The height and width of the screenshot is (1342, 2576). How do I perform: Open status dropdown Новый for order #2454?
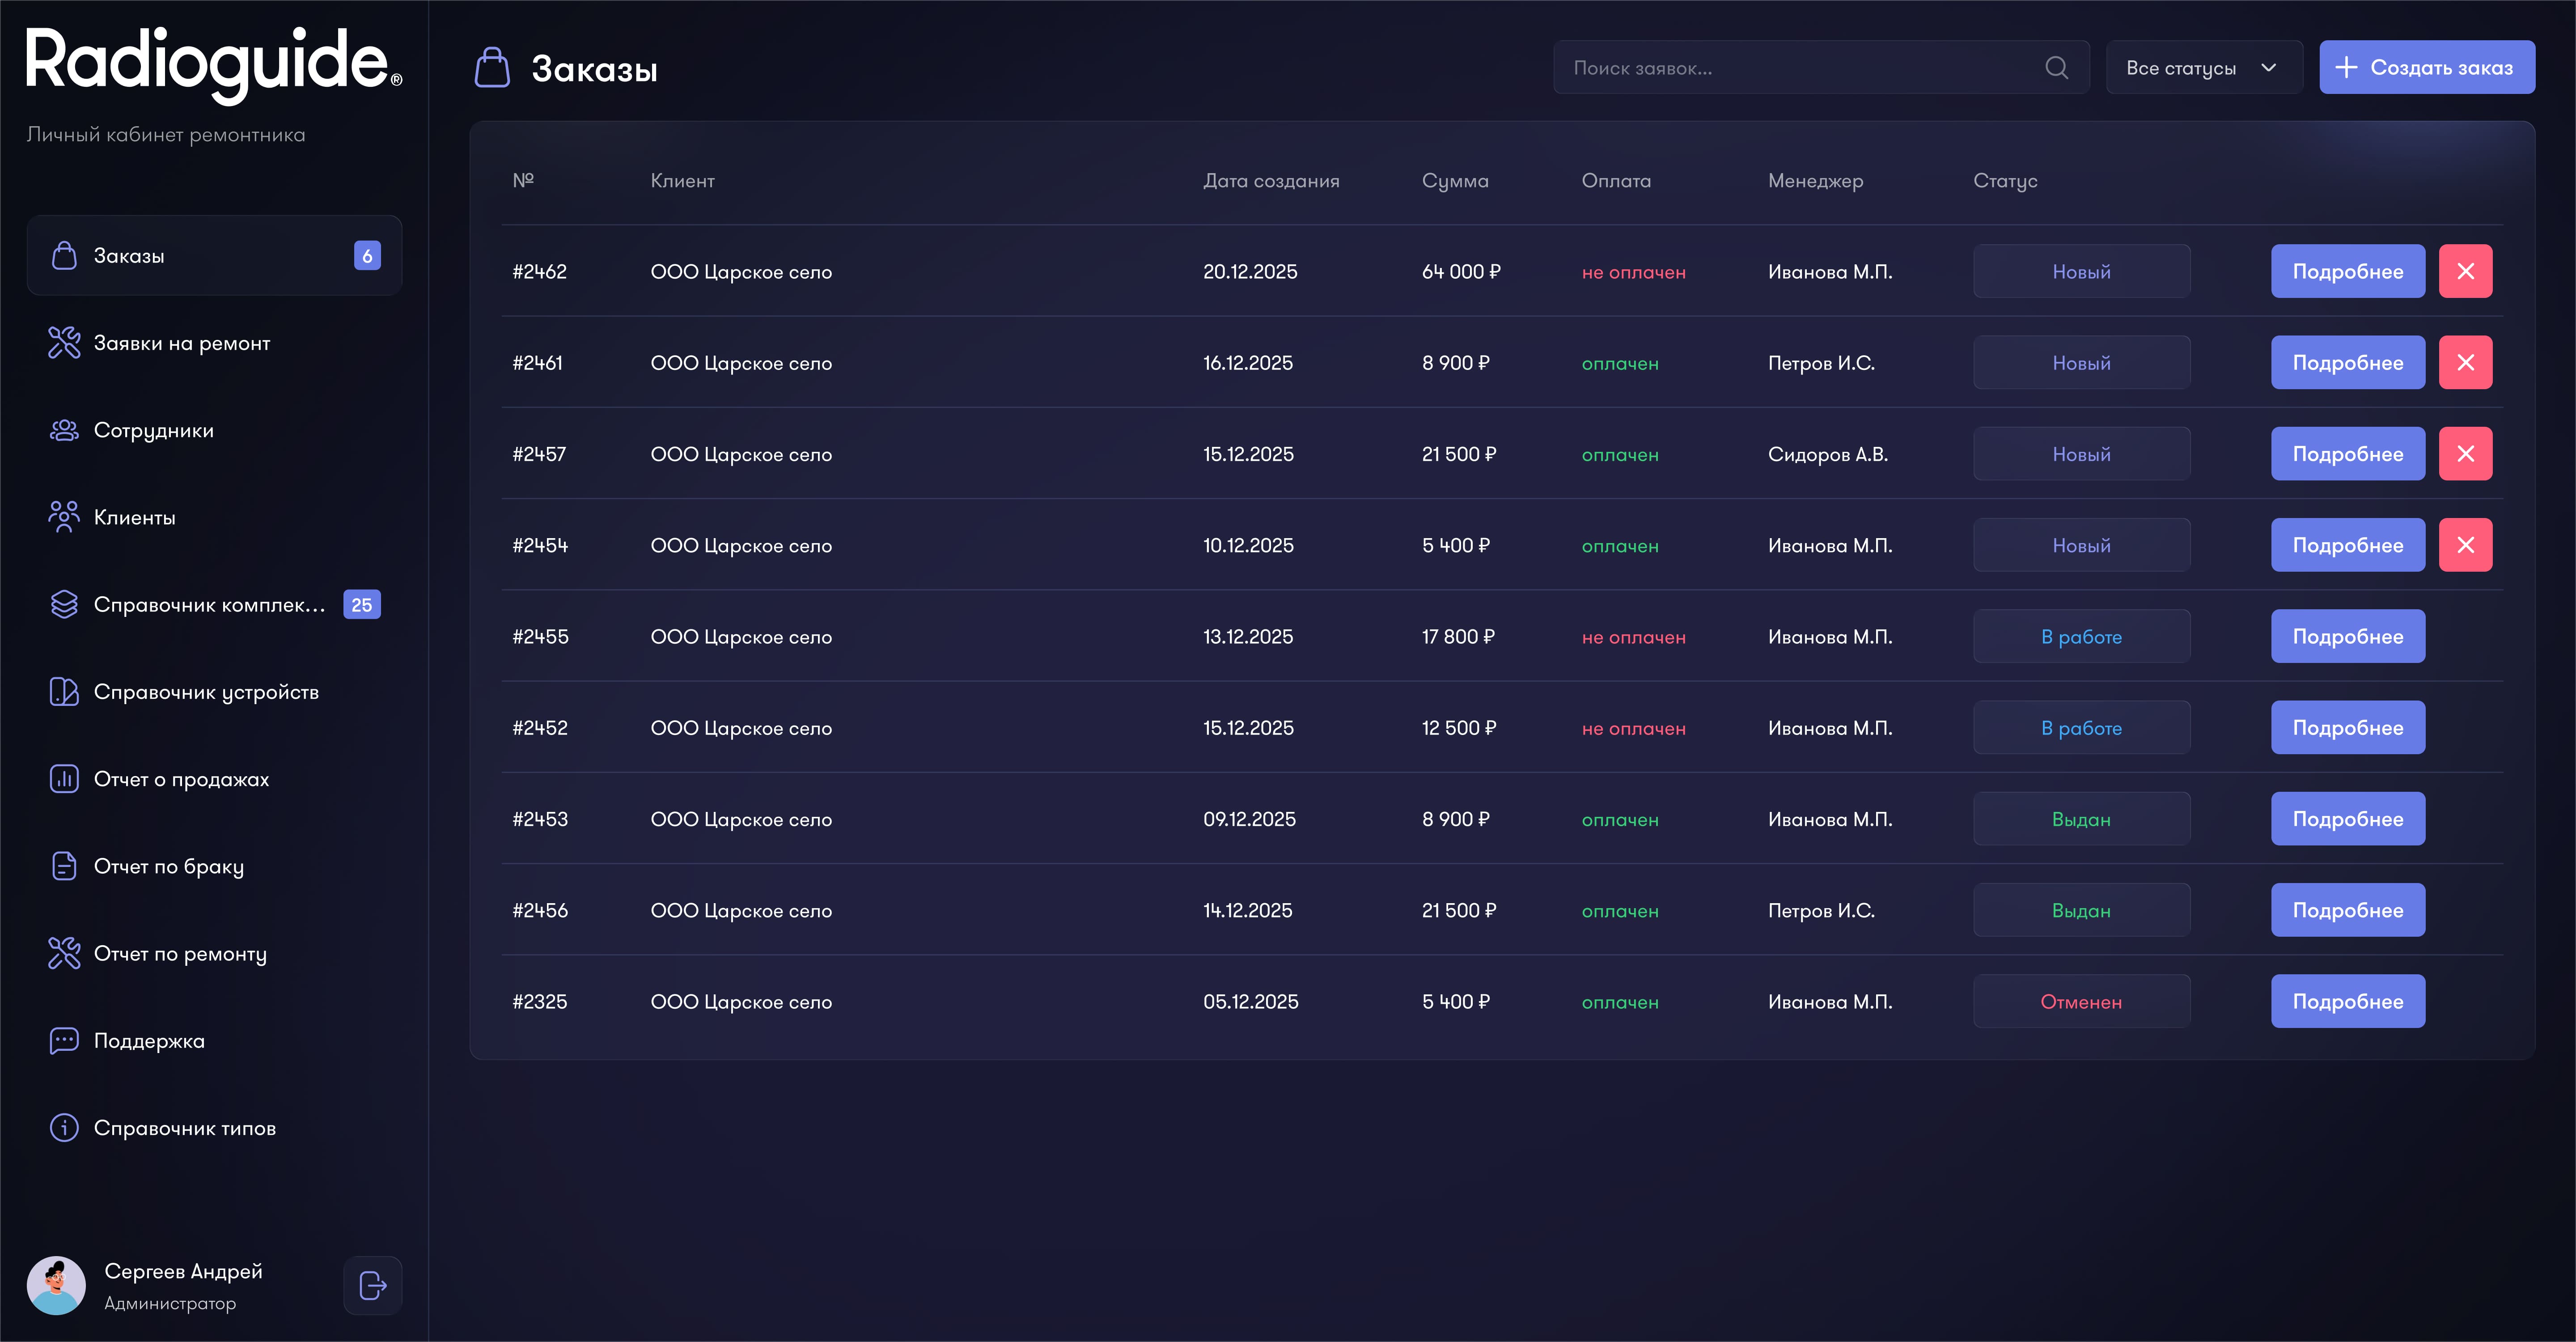[2081, 545]
